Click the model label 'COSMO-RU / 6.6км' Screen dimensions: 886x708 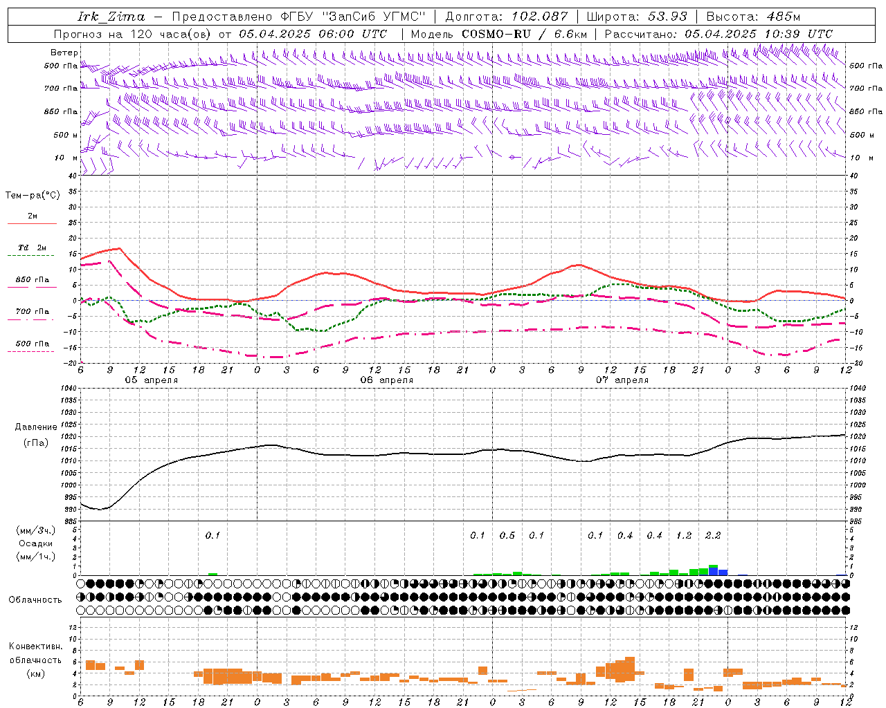coord(525,34)
